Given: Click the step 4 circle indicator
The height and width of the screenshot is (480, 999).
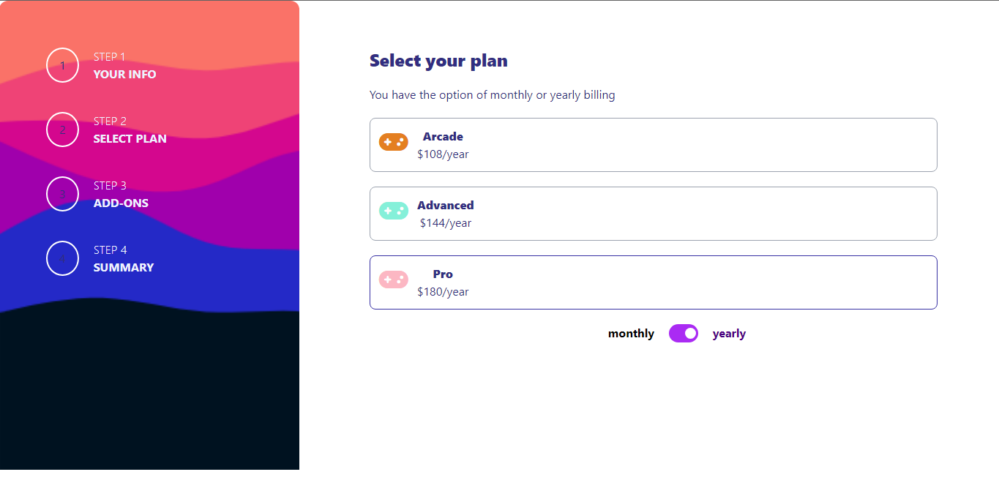Looking at the screenshot, I should coord(62,258).
